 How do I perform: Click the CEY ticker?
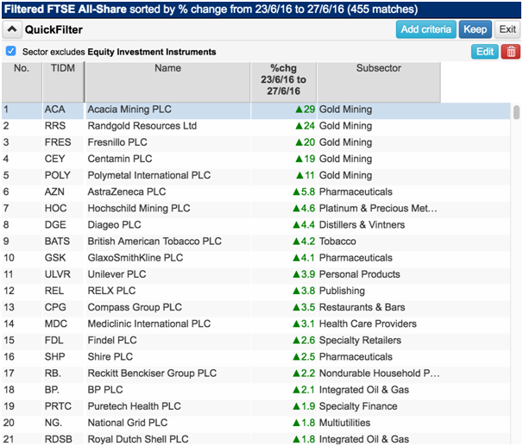click(x=55, y=159)
